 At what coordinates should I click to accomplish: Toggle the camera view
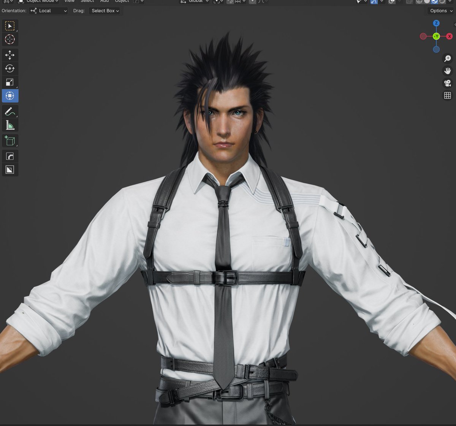(x=448, y=83)
